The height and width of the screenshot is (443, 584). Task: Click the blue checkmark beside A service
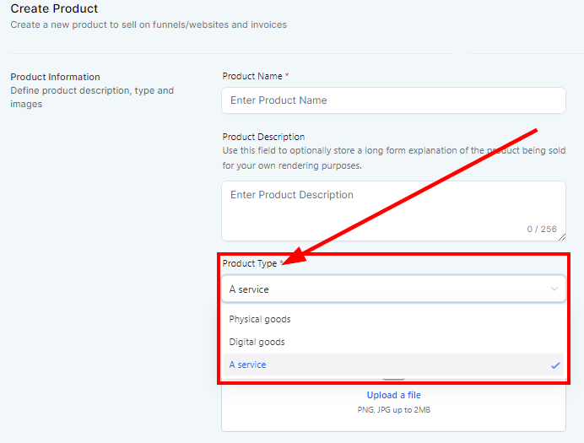[555, 365]
